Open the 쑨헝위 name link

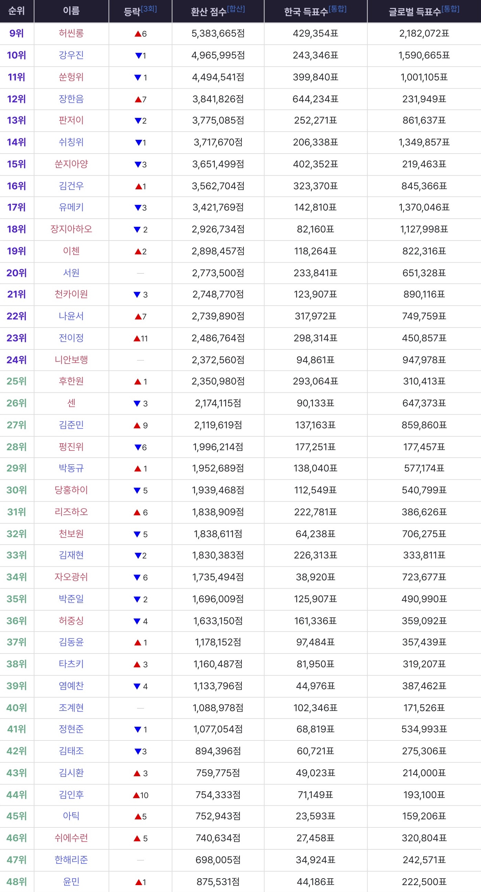click(71, 77)
